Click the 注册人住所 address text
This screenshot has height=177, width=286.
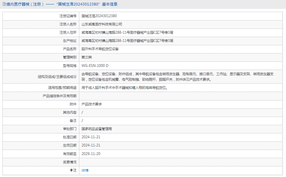tap(127, 33)
